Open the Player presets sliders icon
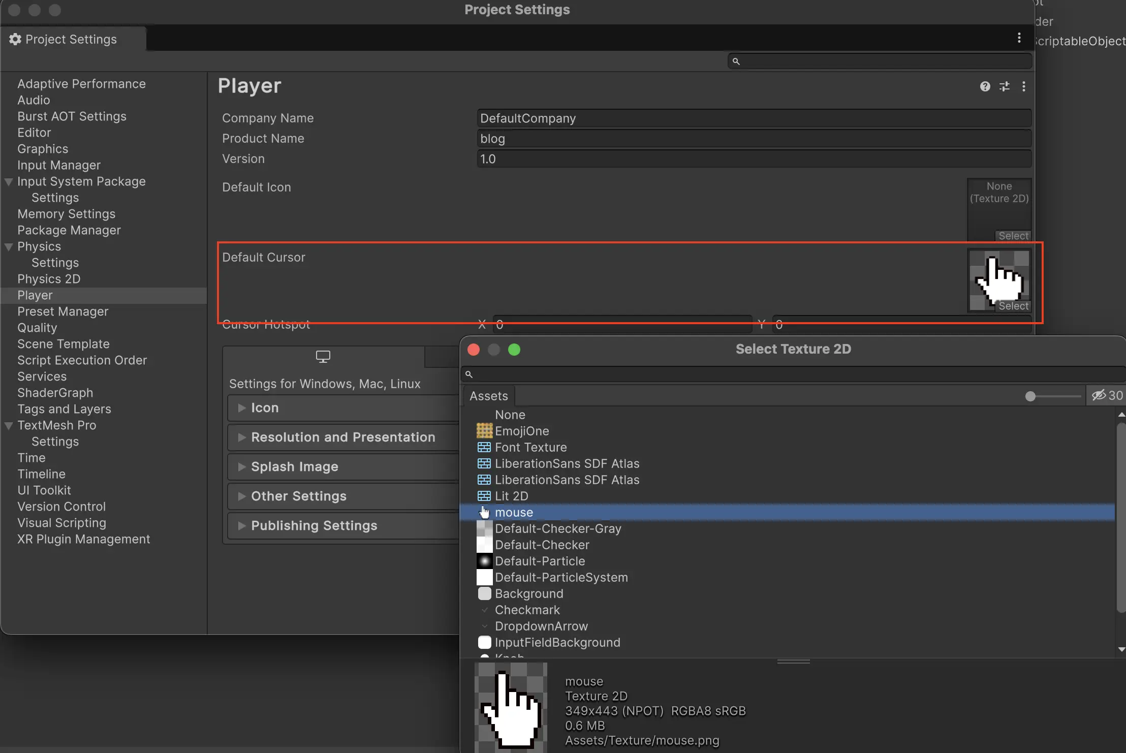 pos(1005,86)
